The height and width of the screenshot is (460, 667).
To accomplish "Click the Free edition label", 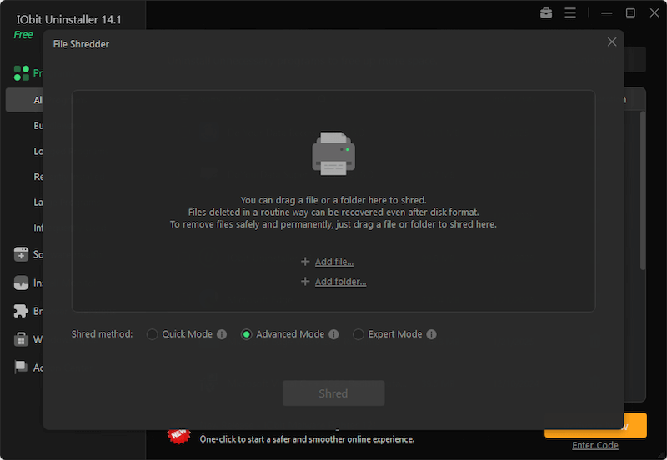I will [x=23, y=35].
